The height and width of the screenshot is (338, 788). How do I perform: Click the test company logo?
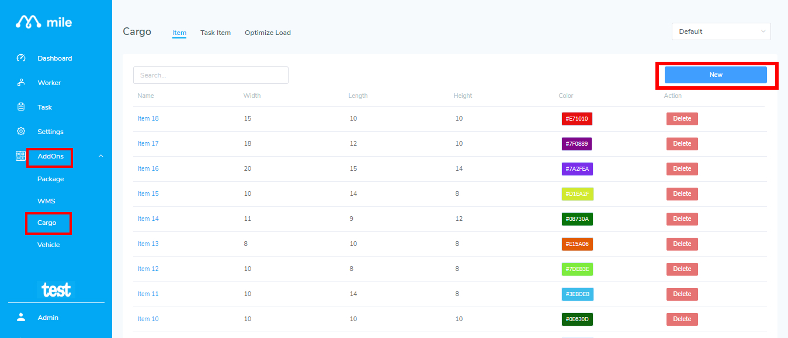[57, 289]
